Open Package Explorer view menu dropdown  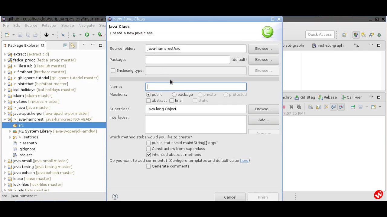(x=84, y=45)
